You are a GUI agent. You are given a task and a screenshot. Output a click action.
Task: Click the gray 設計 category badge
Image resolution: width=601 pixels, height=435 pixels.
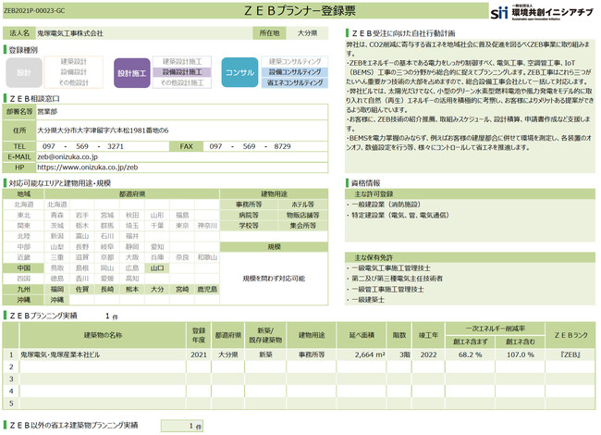23,72
